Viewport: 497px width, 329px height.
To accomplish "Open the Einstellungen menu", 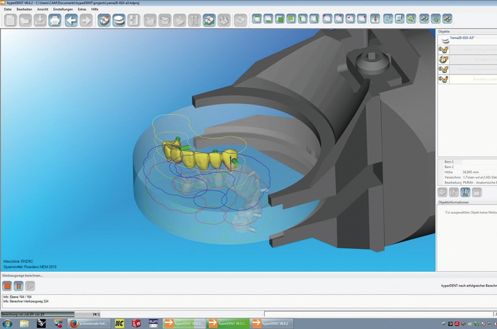I will point(63,9).
